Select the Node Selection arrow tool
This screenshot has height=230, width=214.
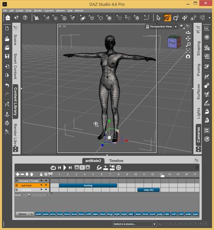pyautogui.click(x=158, y=18)
